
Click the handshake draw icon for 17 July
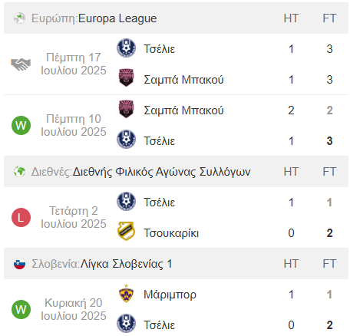click(x=21, y=64)
